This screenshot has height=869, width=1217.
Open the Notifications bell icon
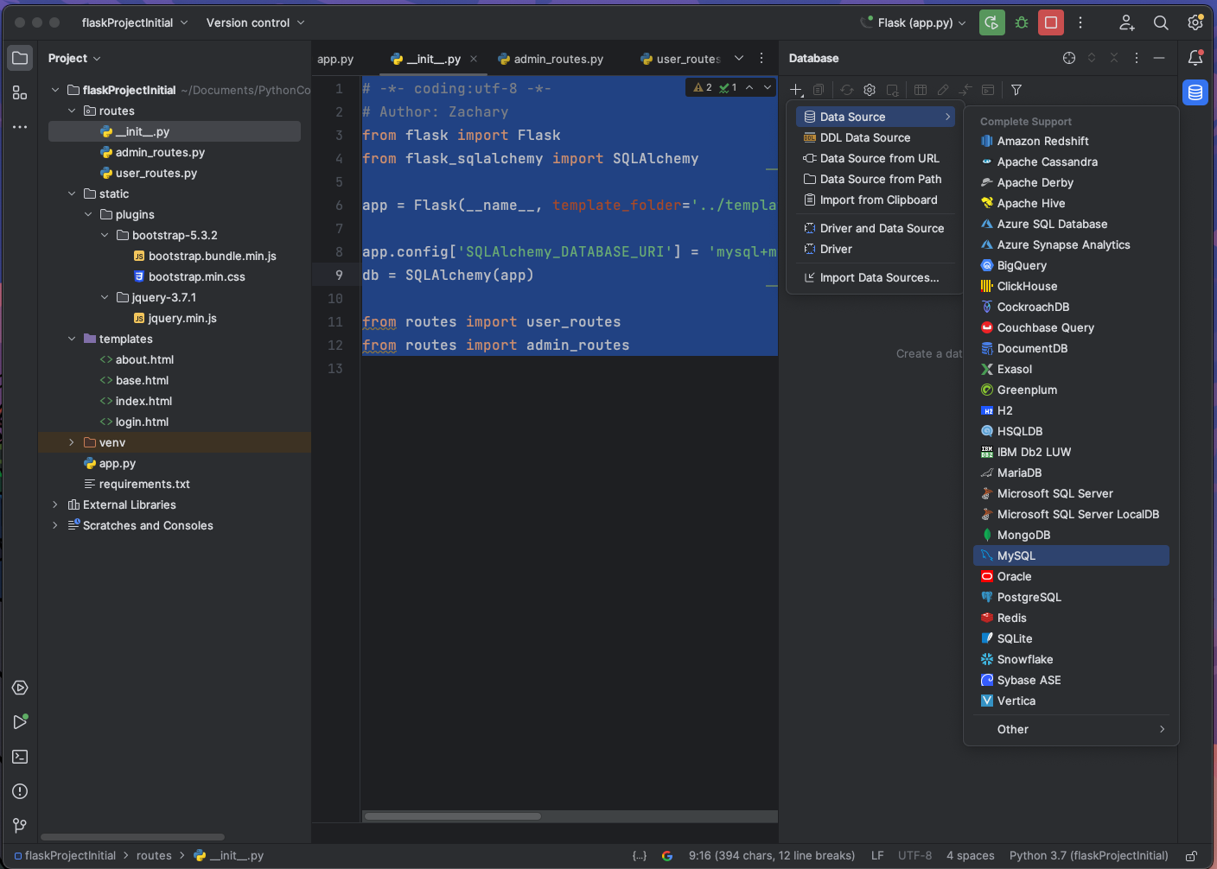[1195, 58]
